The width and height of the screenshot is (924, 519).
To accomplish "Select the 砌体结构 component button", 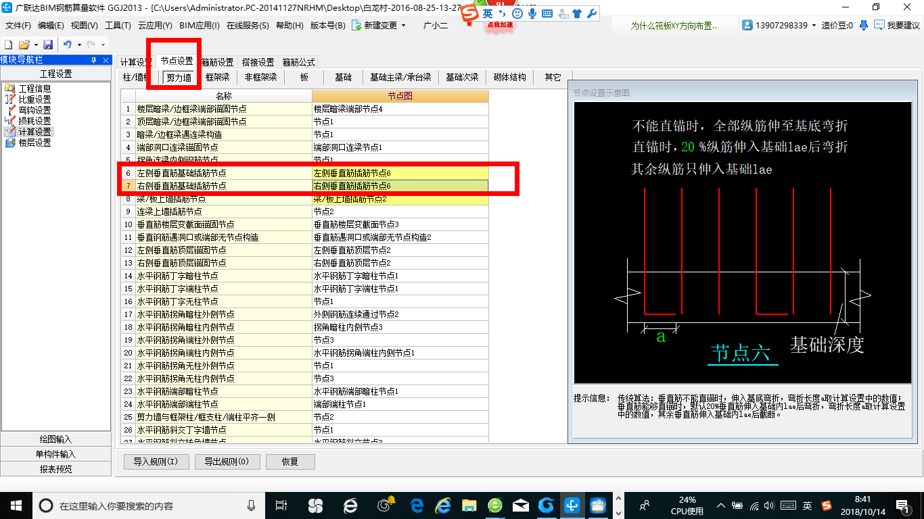I will (x=510, y=78).
